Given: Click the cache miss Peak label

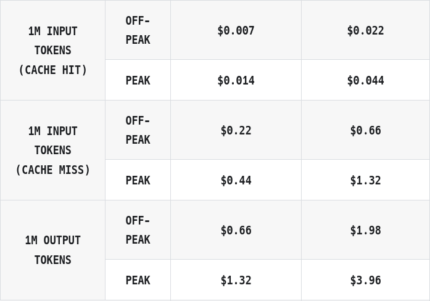Looking at the screenshot, I should [x=138, y=180].
